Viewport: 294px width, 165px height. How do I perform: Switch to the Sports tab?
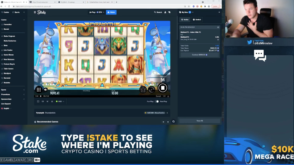click(x=16, y=12)
